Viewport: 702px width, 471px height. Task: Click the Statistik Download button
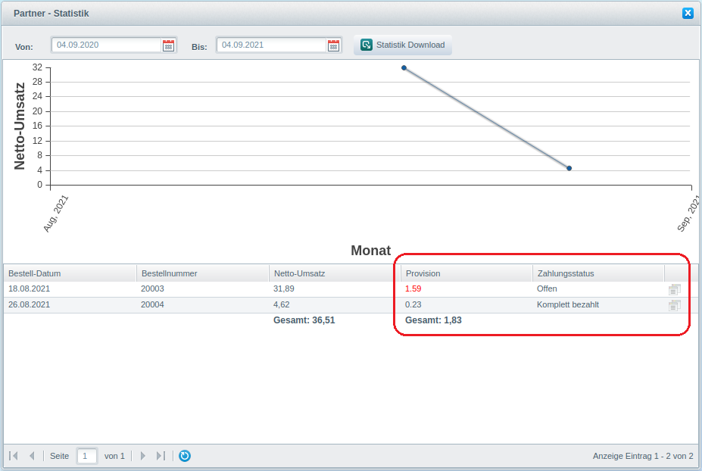tap(403, 45)
